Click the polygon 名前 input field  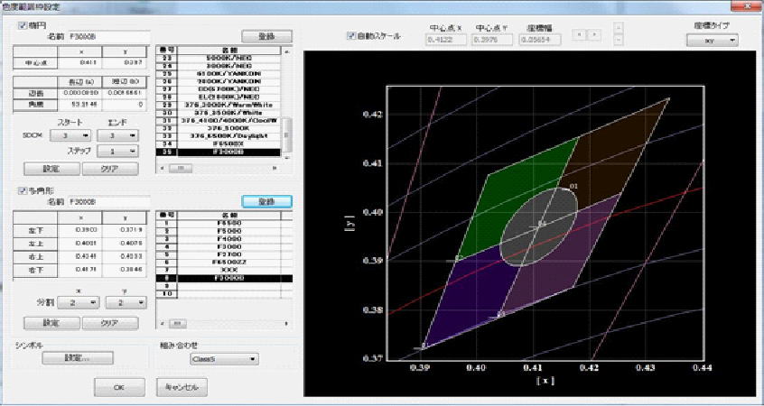tap(108, 201)
